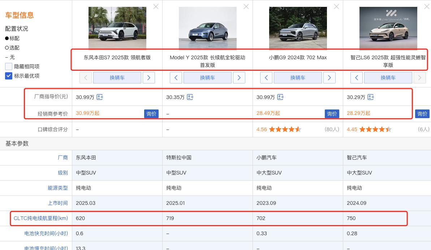
Task: Click (6人) review count
Action: click(x=423, y=129)
